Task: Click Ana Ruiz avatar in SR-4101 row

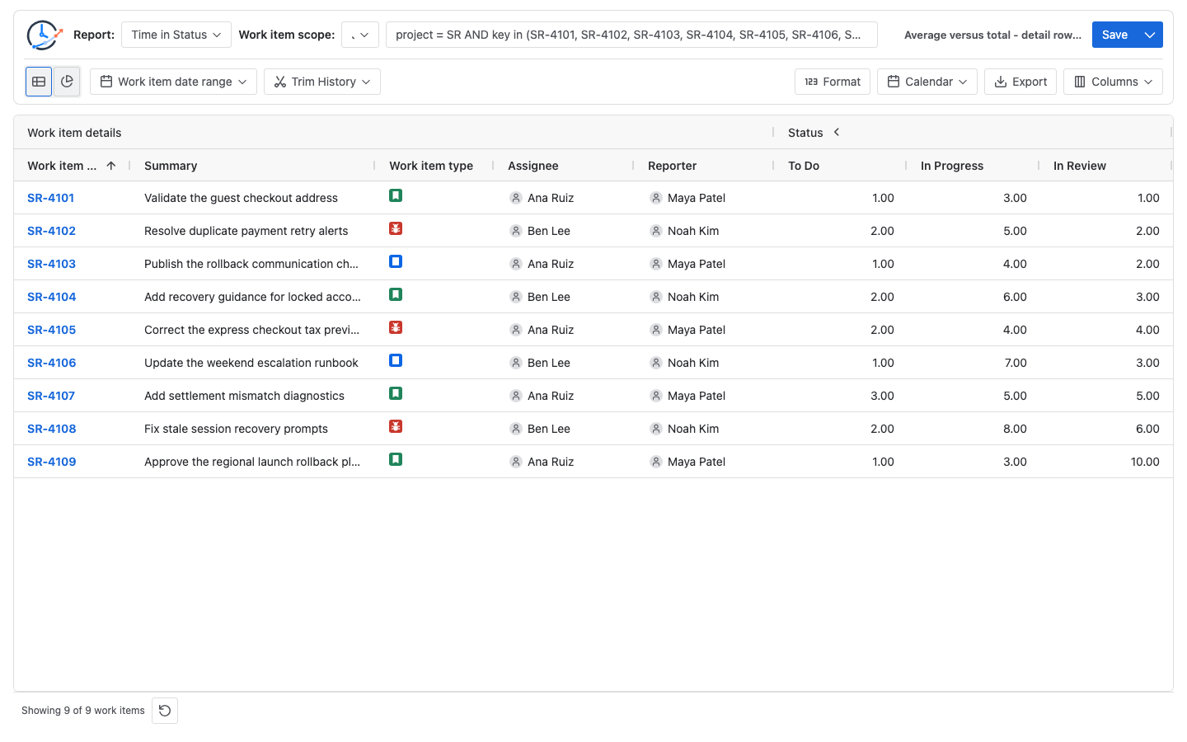Action: tap(516, 198)
